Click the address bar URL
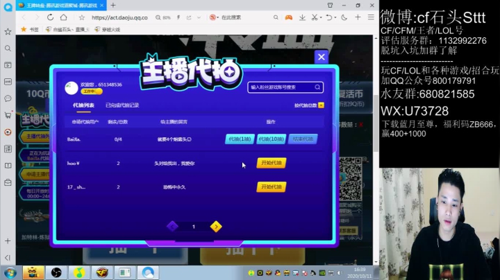This screenshot has height=280, width=500. point(119,17)
